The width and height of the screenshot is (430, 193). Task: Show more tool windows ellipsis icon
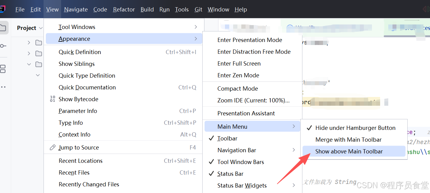[x=3, y=87]
